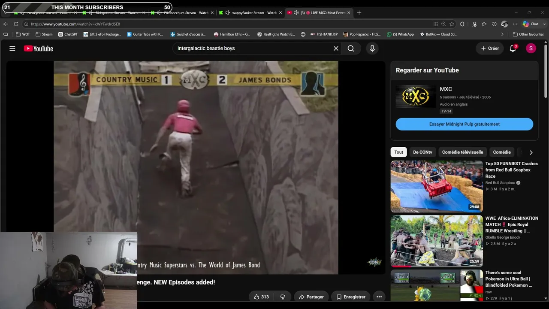Screen dimensions: 549x309
Task: Open the Red Bull Soapbox crash thumbnail
Action: (437, 186)
